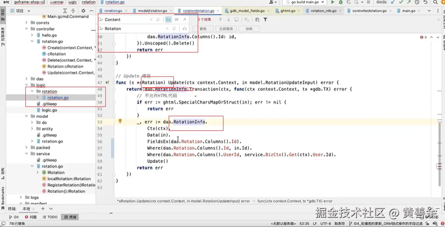This screenshot has width=445, height=227.
Task: Click the 终端 terminal tool button
Action: pyautogui.click(x=70, y=217)
